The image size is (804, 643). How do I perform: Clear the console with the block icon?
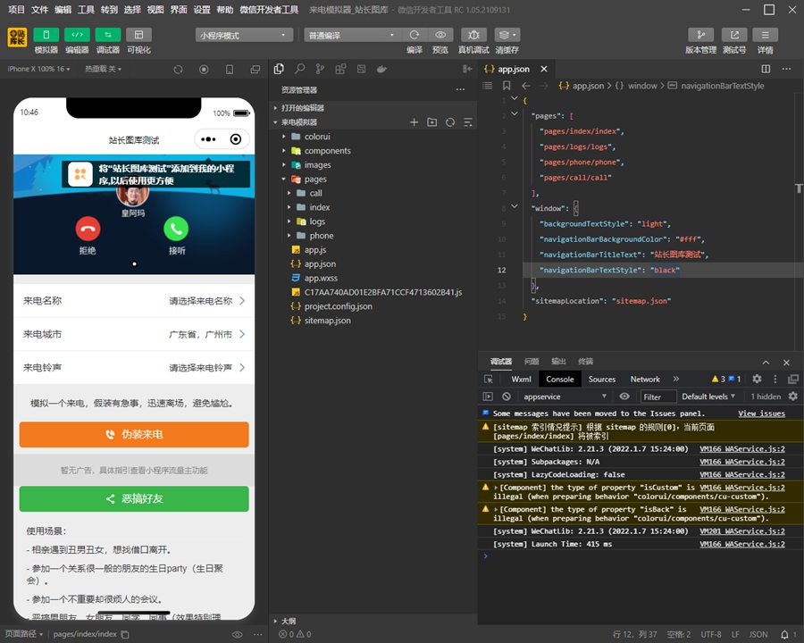pos(507,397)
